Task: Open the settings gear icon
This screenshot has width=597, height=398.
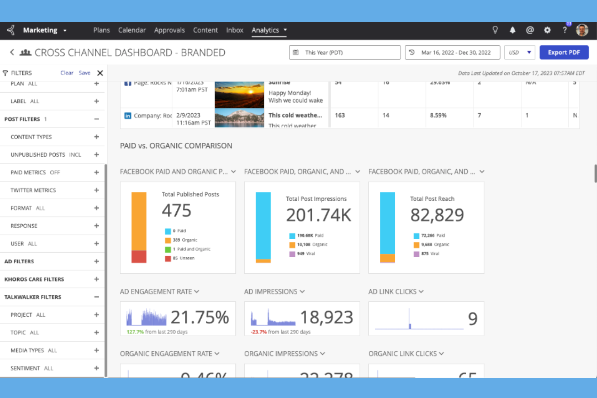Action: pos(547,30)
